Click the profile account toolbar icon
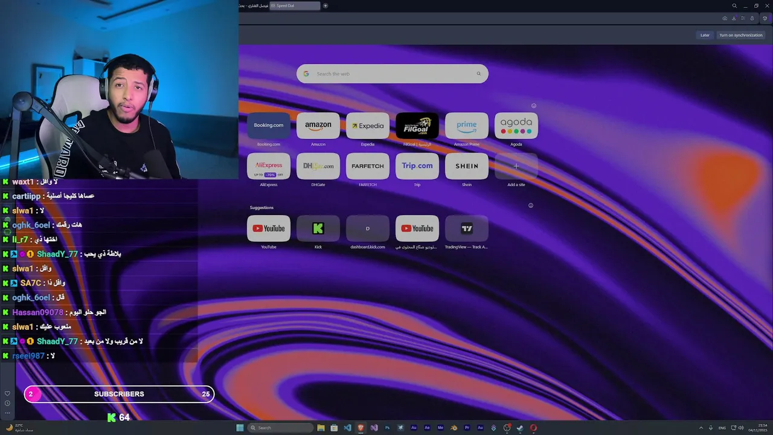Image resolution: width=773 pixels, height=435 pixels. coord(752,18)
